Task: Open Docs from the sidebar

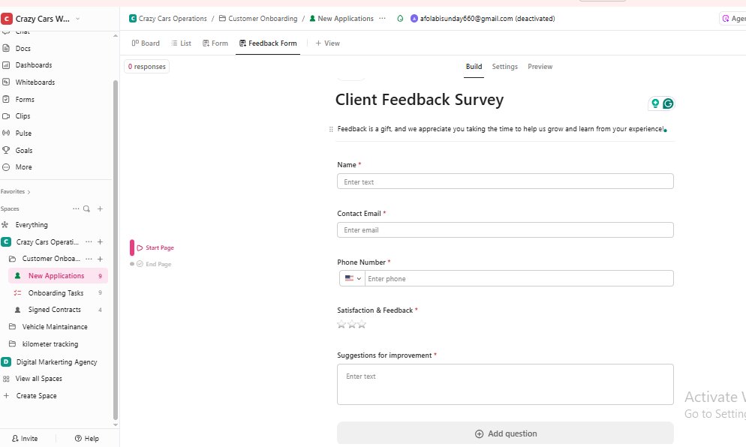Action: (x=23, y=48)
